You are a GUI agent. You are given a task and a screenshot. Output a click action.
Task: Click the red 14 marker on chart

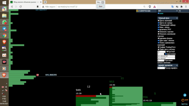pyautogui.click(x=38, y=75)
